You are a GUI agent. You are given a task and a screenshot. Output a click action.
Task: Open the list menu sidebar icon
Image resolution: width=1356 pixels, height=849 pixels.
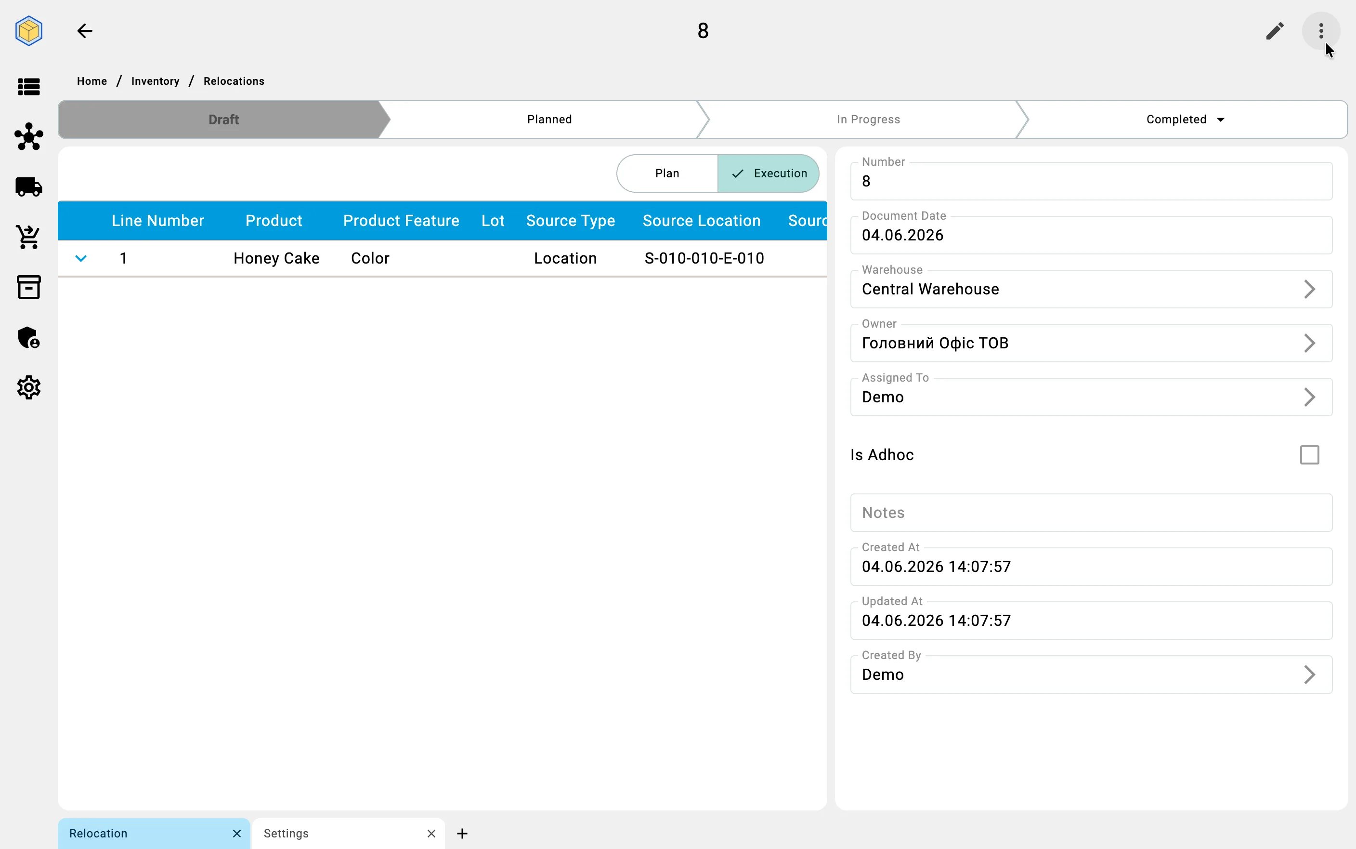(x=28, y=86)
